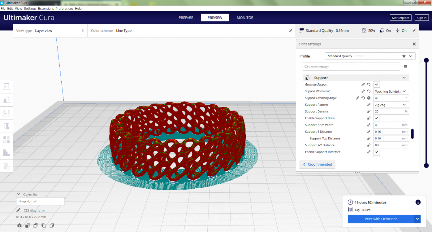Open the Help menu
Screen dimensions: 432x232
(78, 9)
